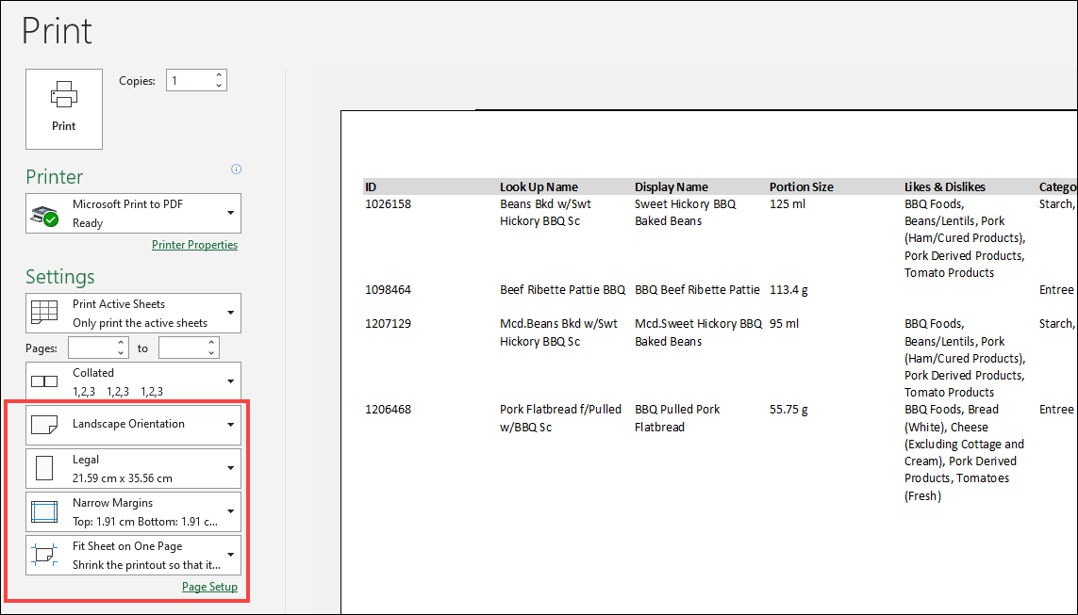Expand the Narrow Margins dropdown arrow

point(230,511)
